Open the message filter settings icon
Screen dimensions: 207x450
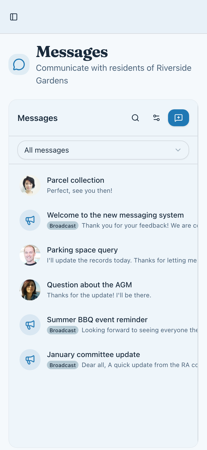click(x=156, y=118)
